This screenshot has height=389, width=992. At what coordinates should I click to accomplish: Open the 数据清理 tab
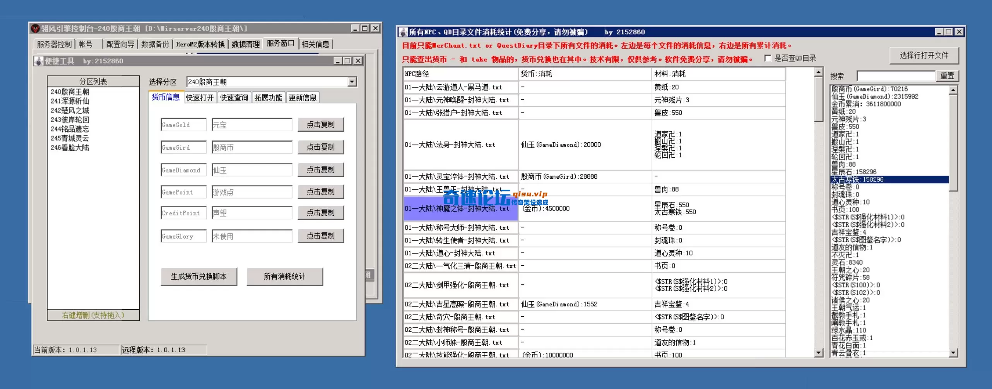[246, 44]
